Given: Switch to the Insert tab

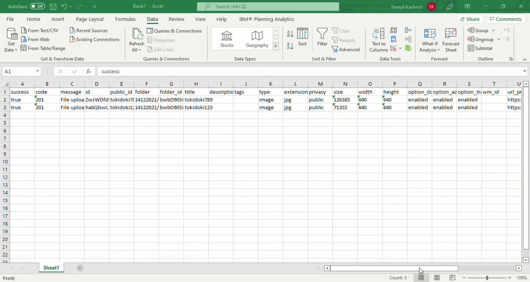Looking at the screenshot, I should 58,19.
